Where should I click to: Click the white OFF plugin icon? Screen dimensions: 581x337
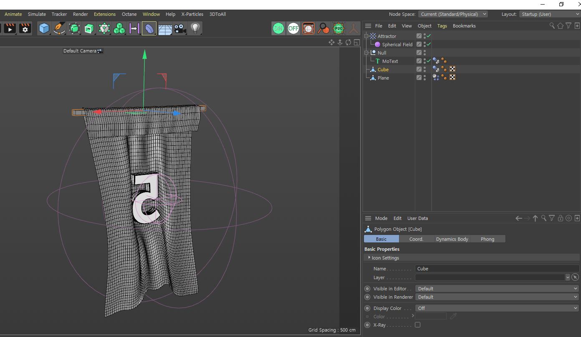(x=293, y=28)
